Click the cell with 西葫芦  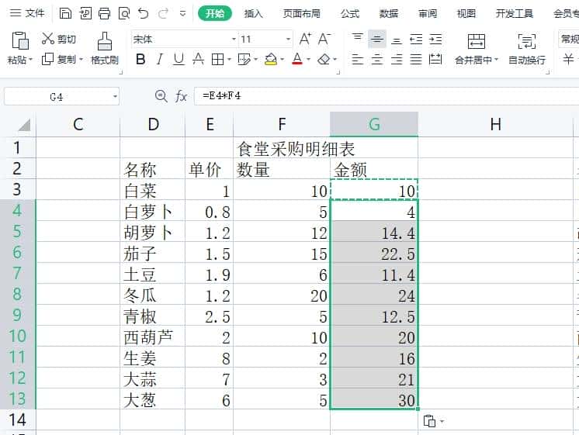pos(152,337)
